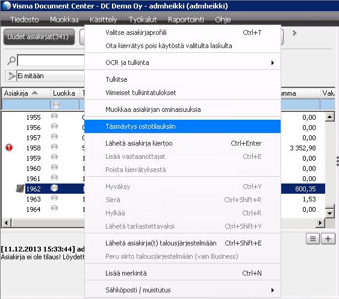Click the document icon on row 1962

(x=20, y=188)
